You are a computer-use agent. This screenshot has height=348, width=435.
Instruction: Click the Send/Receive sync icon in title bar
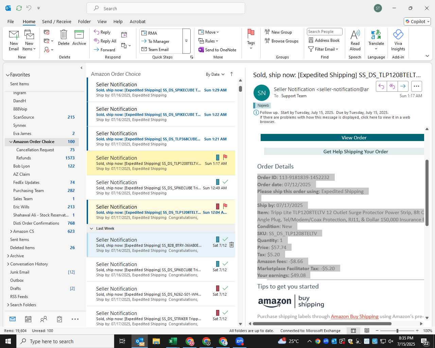tap(19, 8)
